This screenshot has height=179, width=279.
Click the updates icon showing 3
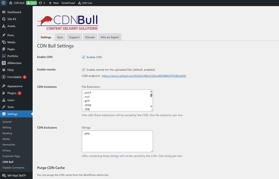[40, 3]
